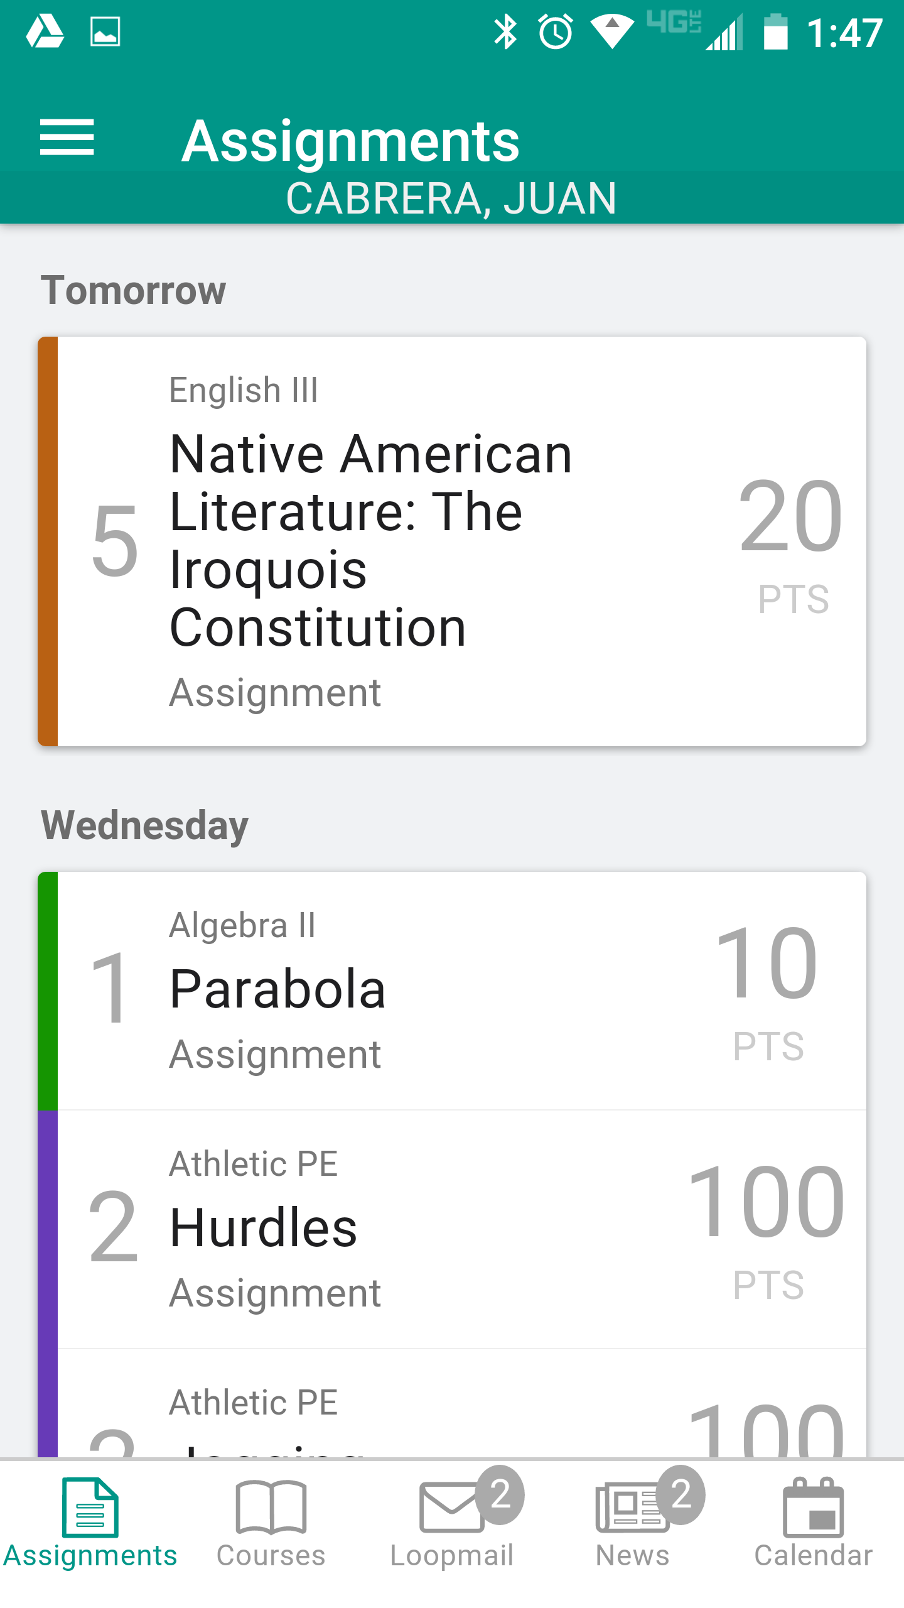The height and width of the screenshot is (1608, 904).
Task: Tap the image notification icon
Action: (x=105, y=31)
